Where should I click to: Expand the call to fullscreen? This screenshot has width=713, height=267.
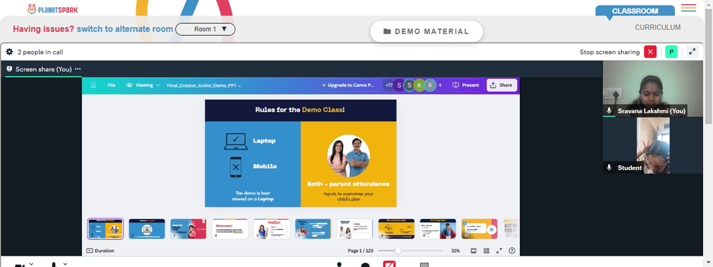click(692, 52)
